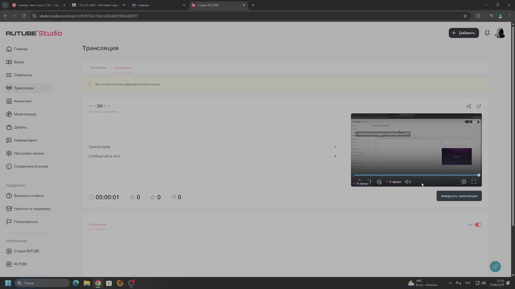Click the player progress slider handle
The height and width of the screenshot is (289, 515).
pos(479,175)
